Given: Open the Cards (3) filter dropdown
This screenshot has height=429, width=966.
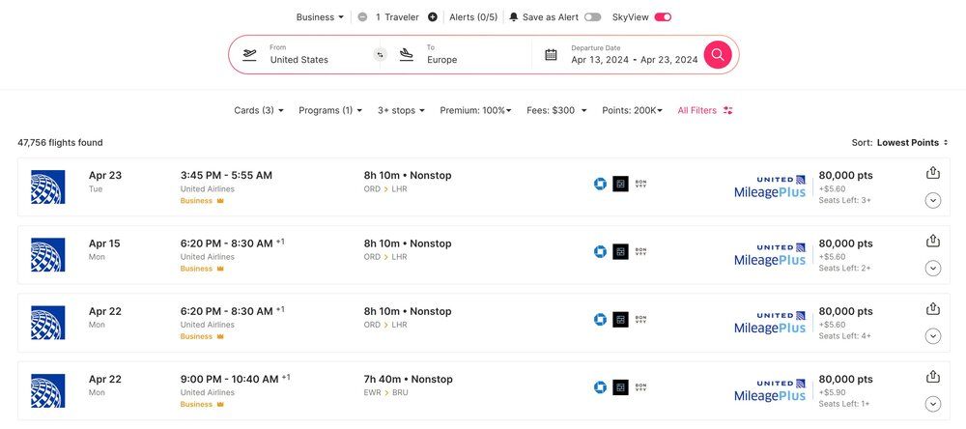Looking at the screenshot, I should coord(259,110).
